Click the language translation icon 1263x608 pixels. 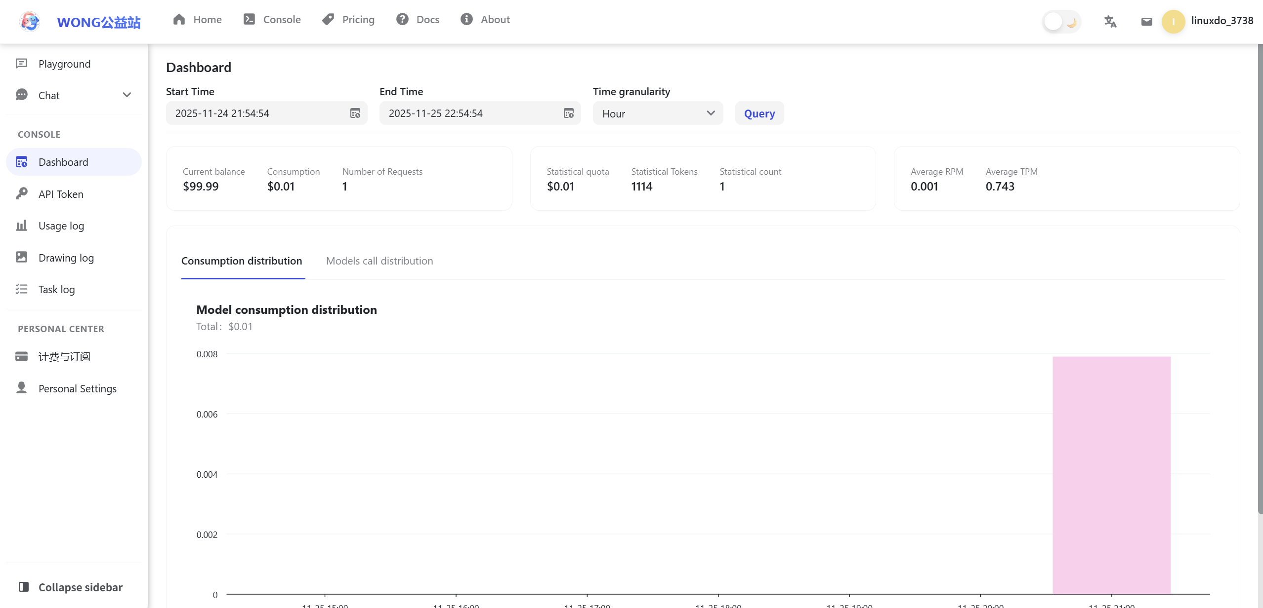[x=1110, y=21]
